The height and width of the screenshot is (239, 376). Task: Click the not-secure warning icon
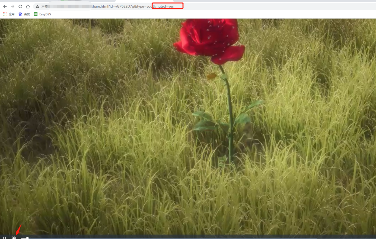(x=37, y=6)
